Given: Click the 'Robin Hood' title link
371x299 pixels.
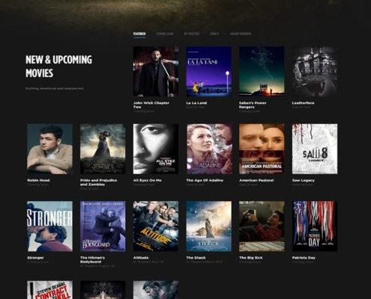Looking at the screenshot, I should (x=38, y=180).
